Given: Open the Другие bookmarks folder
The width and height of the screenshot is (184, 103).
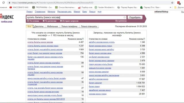Looking at the screenshot, I should pyautogui.click(x=179, y=7).
